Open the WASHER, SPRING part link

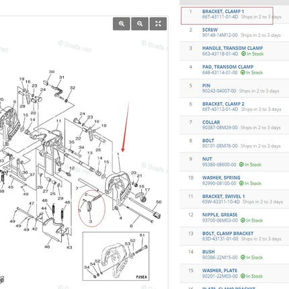coord(221,177)
